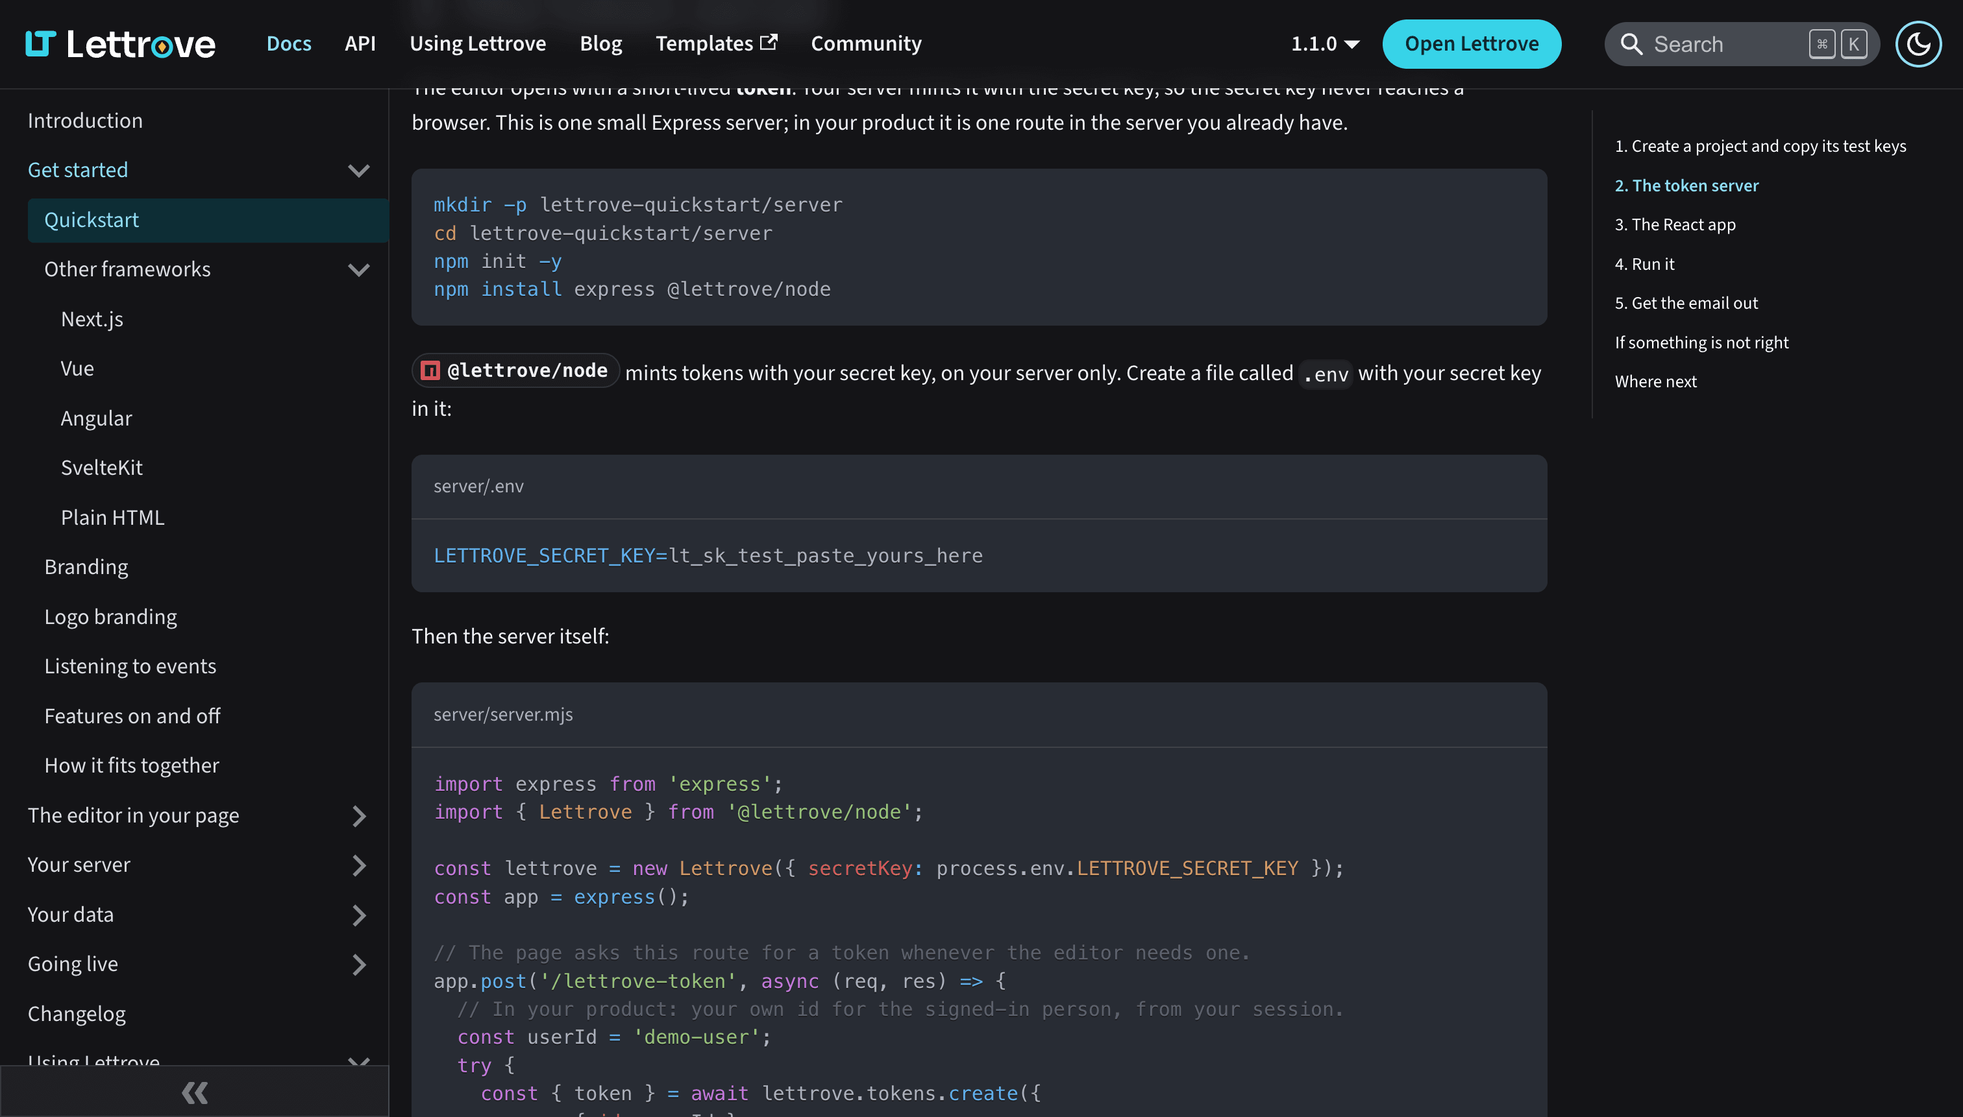Open the SvelteKit sidebar page
This screenshot has width=1963, height=1117.
click(101, 468)
